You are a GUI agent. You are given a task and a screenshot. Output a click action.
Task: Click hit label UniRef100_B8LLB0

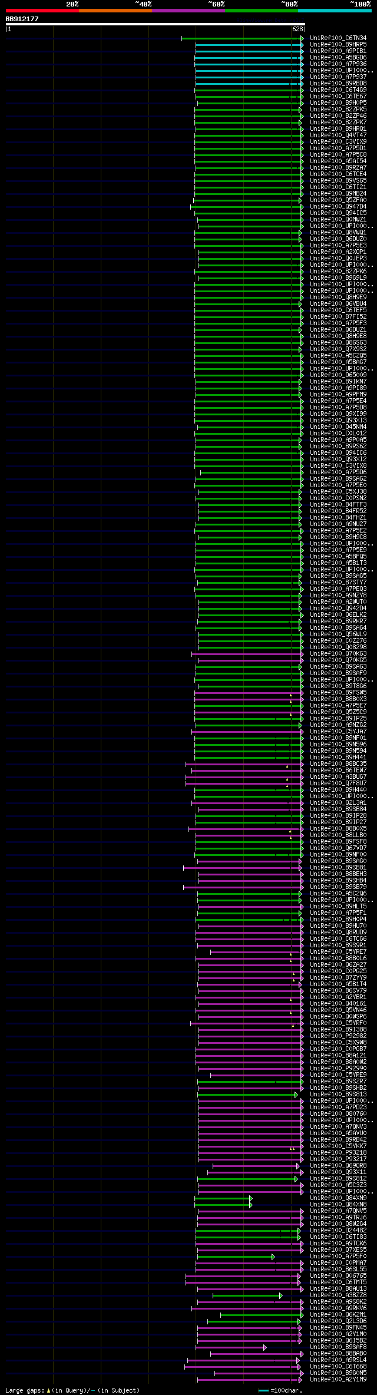338,835
